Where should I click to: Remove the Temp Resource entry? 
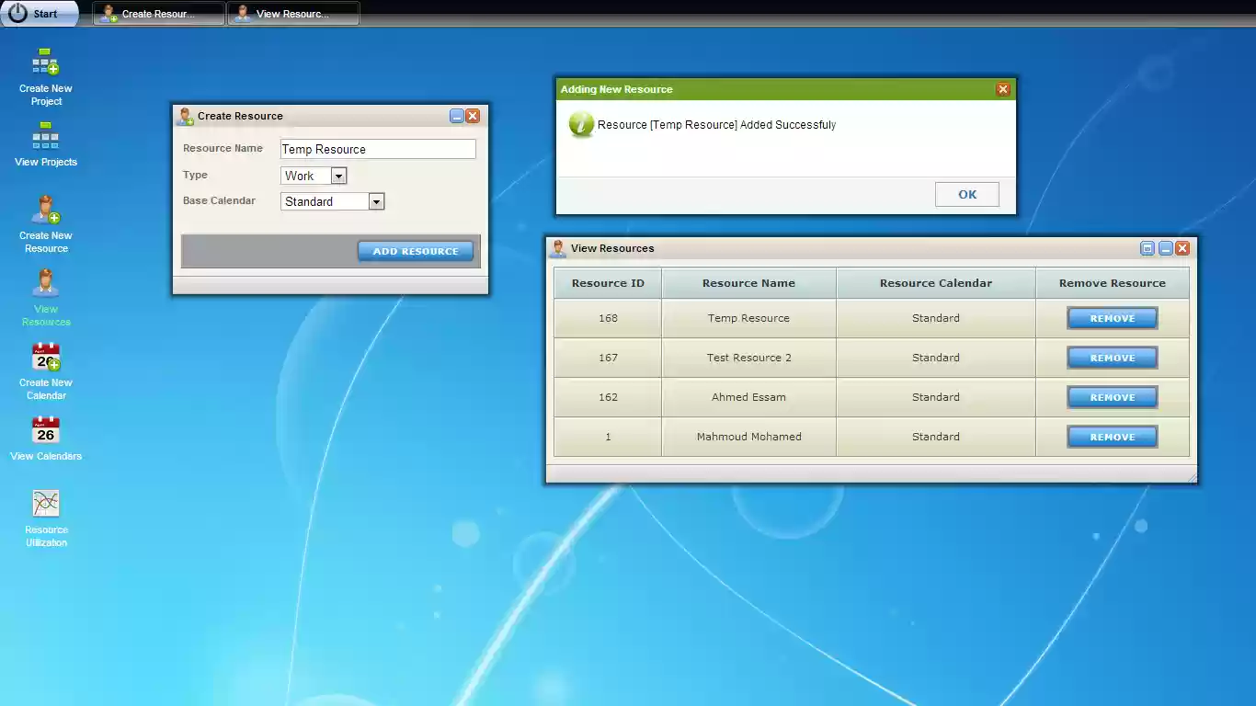(1113, 317)
